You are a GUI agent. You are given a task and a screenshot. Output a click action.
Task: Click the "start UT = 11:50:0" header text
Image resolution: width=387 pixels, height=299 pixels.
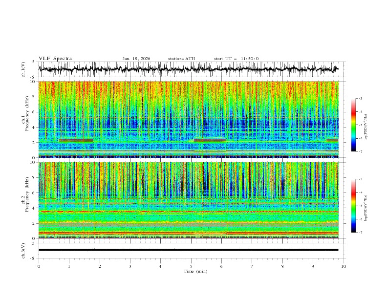tap(236, 59)
